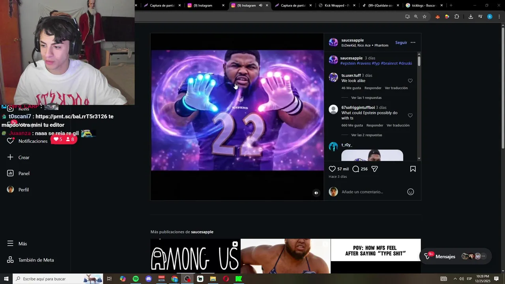Open the zoom magnifier icon in the address bar

416,17
